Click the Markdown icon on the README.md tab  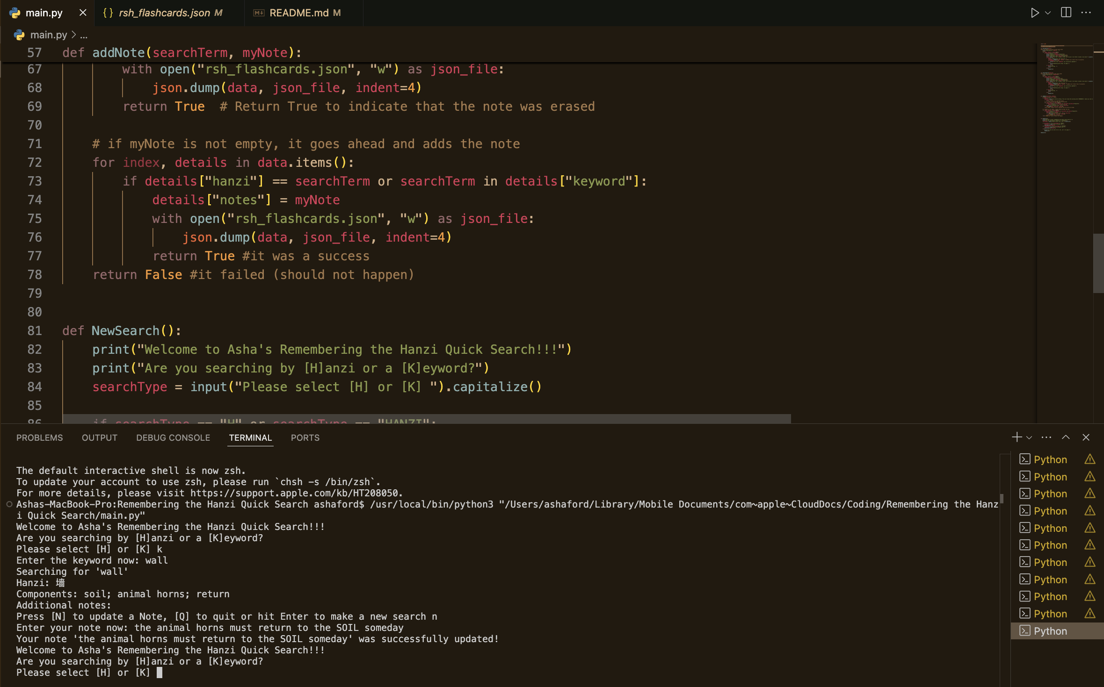pos(259,13)
